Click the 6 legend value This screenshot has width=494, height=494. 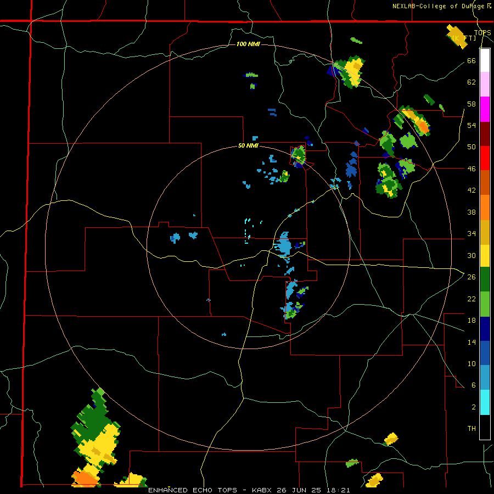tap(474, 385)
